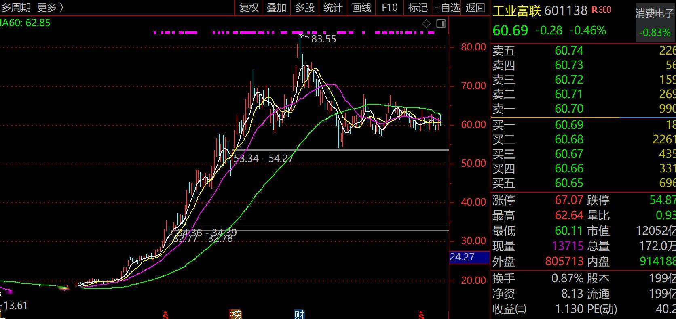Click the 财 financial report marker
Image resolution: width=676 pixels, height=319 pixels.
299,314
